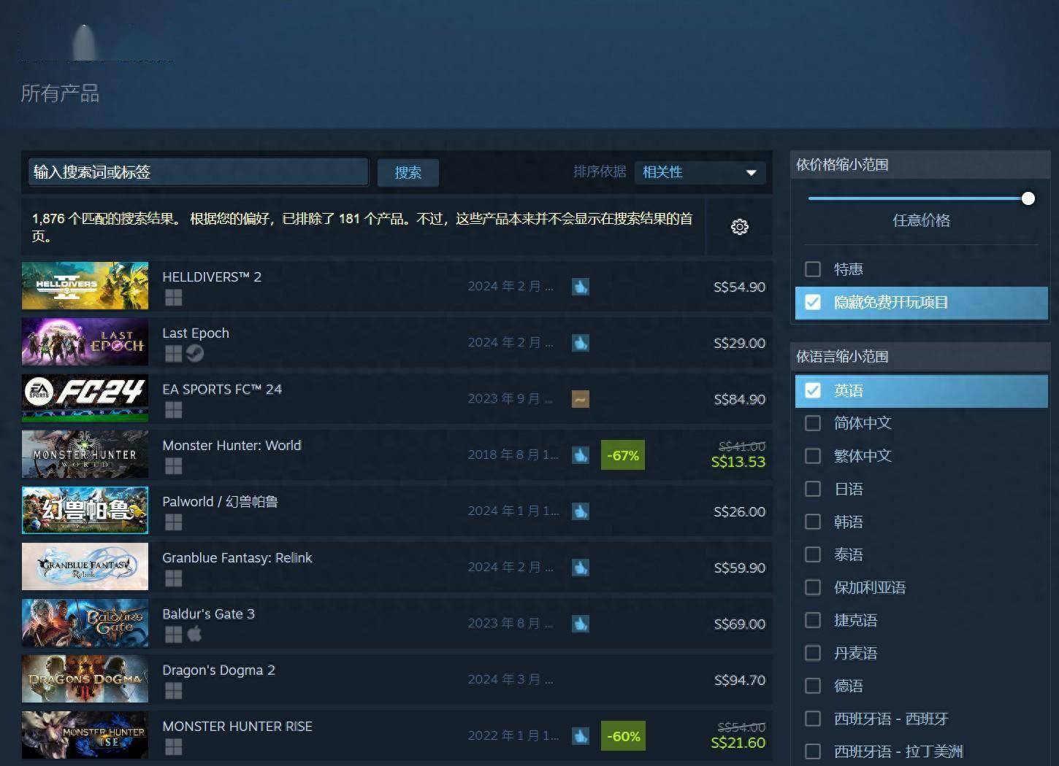Click the S$13.53 discounted price
The height and width of the screenshot is (766, 1059).
tap(738, 462)
